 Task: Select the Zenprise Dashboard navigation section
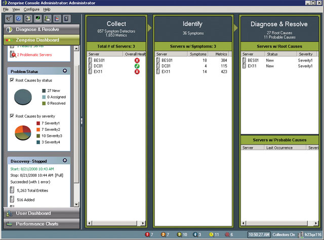(42, 40)
